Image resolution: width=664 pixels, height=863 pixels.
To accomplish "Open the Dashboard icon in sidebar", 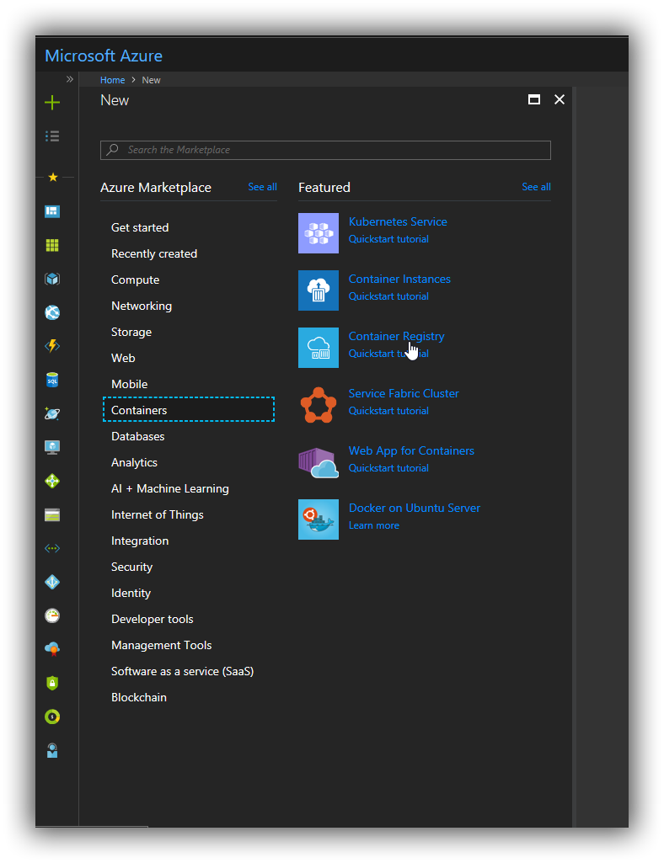I will 52,211.
